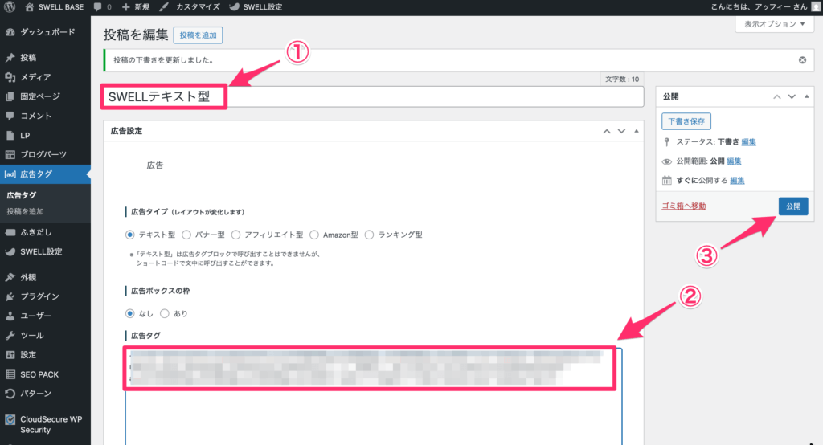Open the SWELL Settings admin bar menu

point(255,6)
